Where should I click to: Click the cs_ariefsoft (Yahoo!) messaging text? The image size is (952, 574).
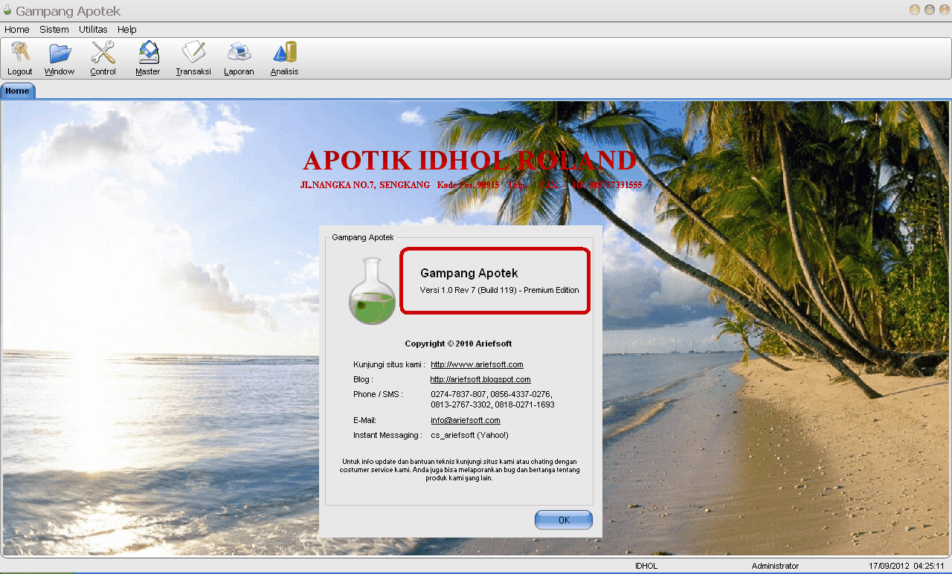(469, 435)
